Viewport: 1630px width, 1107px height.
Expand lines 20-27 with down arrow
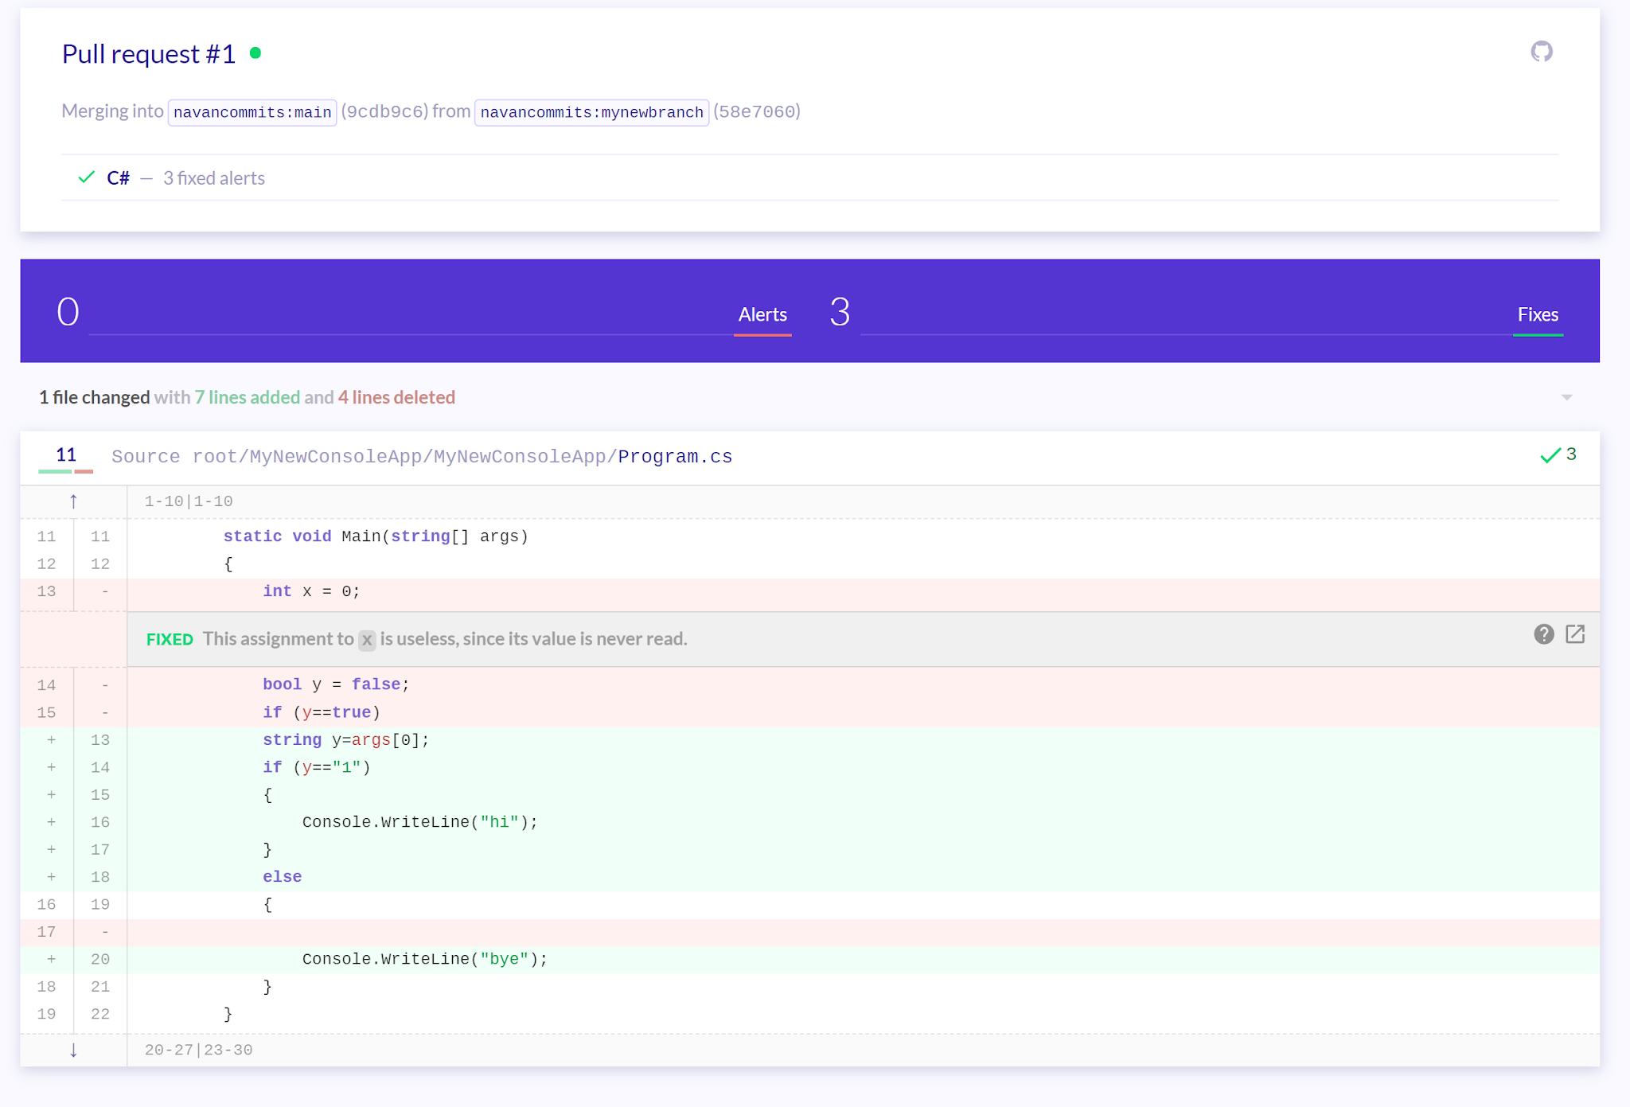(73, 1050)
